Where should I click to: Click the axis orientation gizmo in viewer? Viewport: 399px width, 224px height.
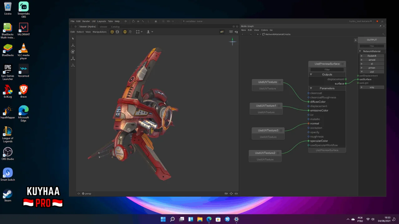232,41
